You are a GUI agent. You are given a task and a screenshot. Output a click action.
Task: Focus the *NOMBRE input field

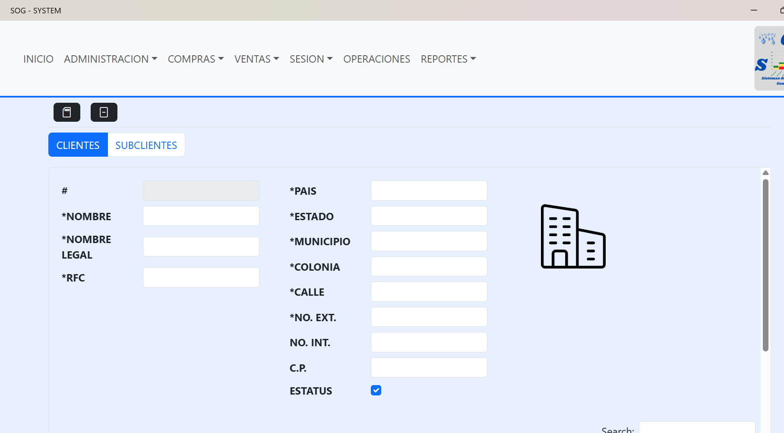pos(201,216)
